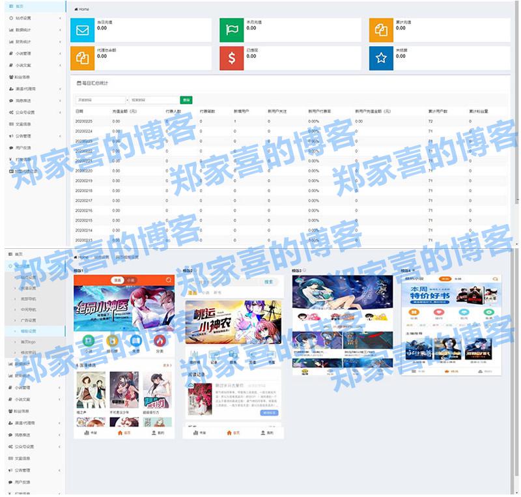Tap the search icon in template 4's header

pyautogui.click(x=495, y=279)
